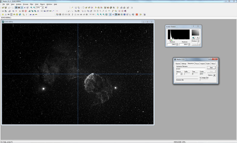Click the zoom in magnifier in main toolbar
Viewport: 237px width, 143px height.
31,7
